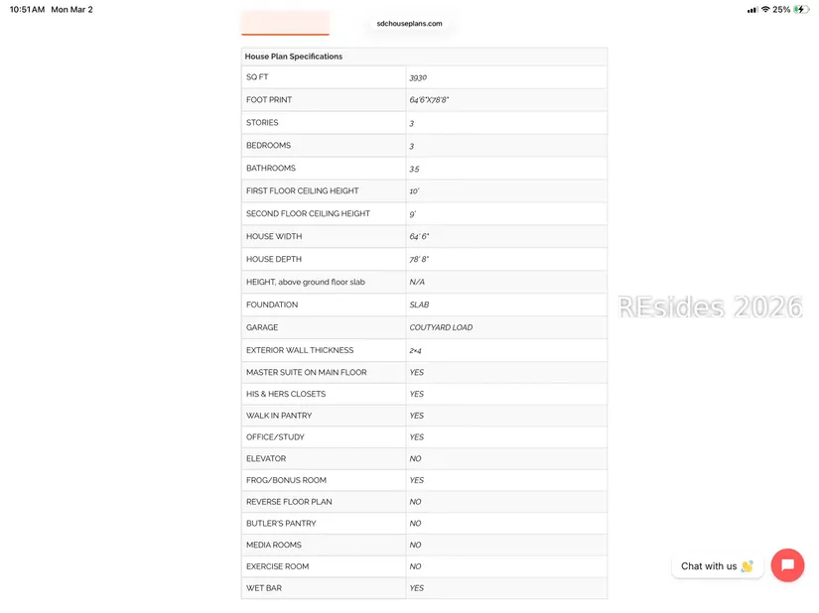Click the orange highlighted tab at top
The height and width of the screenshot is (613, 819).
coord(285,23)
